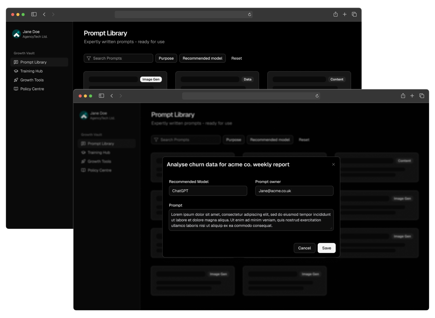Save the churn data prompt
435x318 pixels.
pyautogui.click(x=327, y=248)
